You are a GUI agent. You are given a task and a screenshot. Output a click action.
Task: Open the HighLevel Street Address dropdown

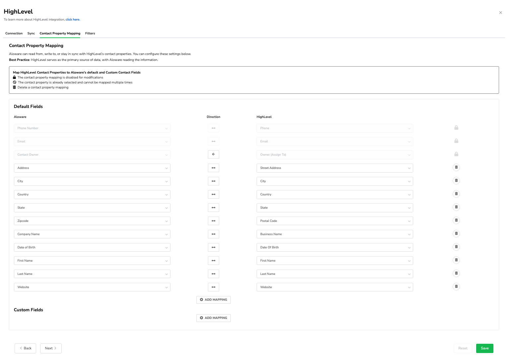335,168
